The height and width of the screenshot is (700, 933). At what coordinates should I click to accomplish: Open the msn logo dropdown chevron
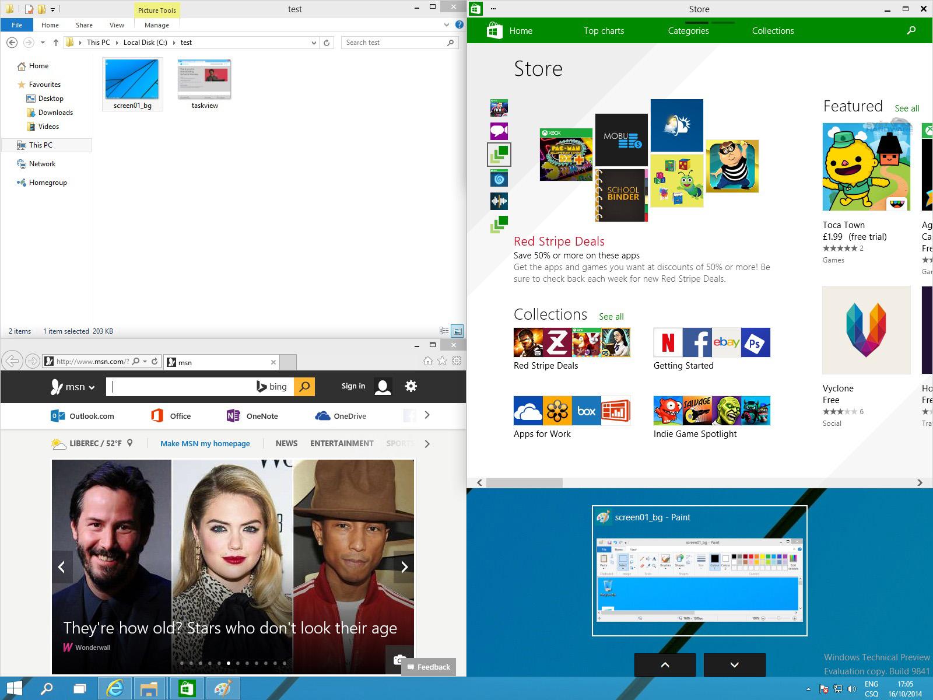point(92,387)
